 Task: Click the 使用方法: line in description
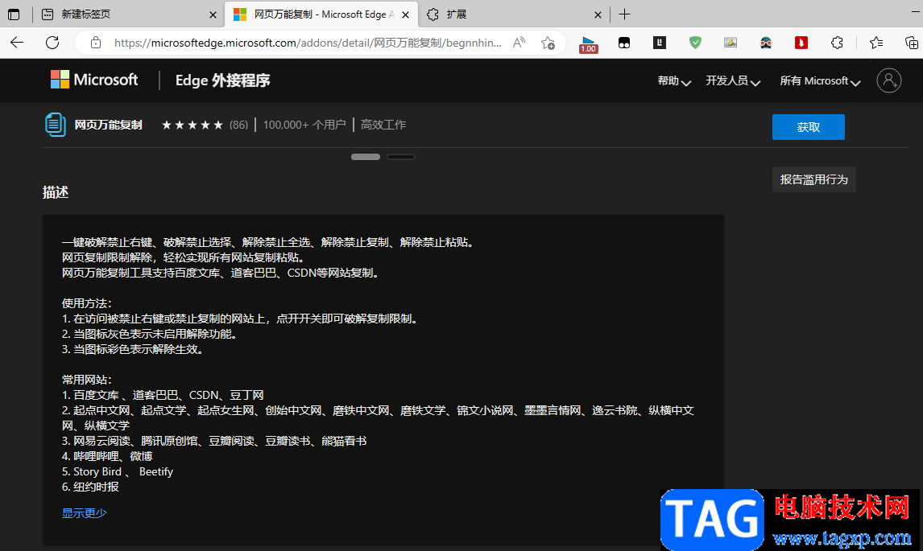tap(87, 303)
